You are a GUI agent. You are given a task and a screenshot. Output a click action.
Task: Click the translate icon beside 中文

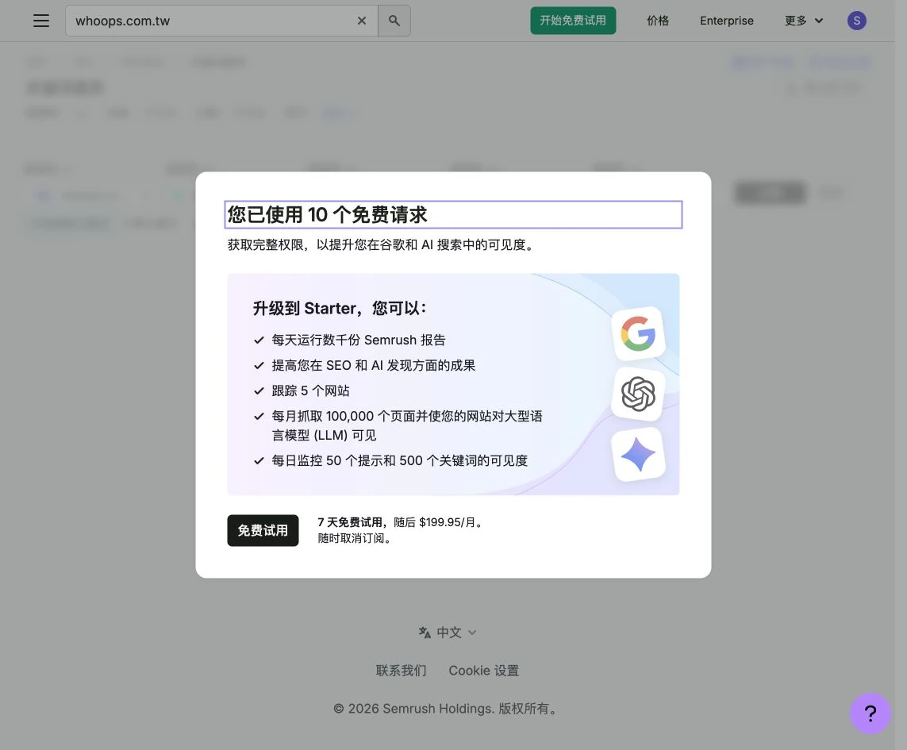click(425, 633)
